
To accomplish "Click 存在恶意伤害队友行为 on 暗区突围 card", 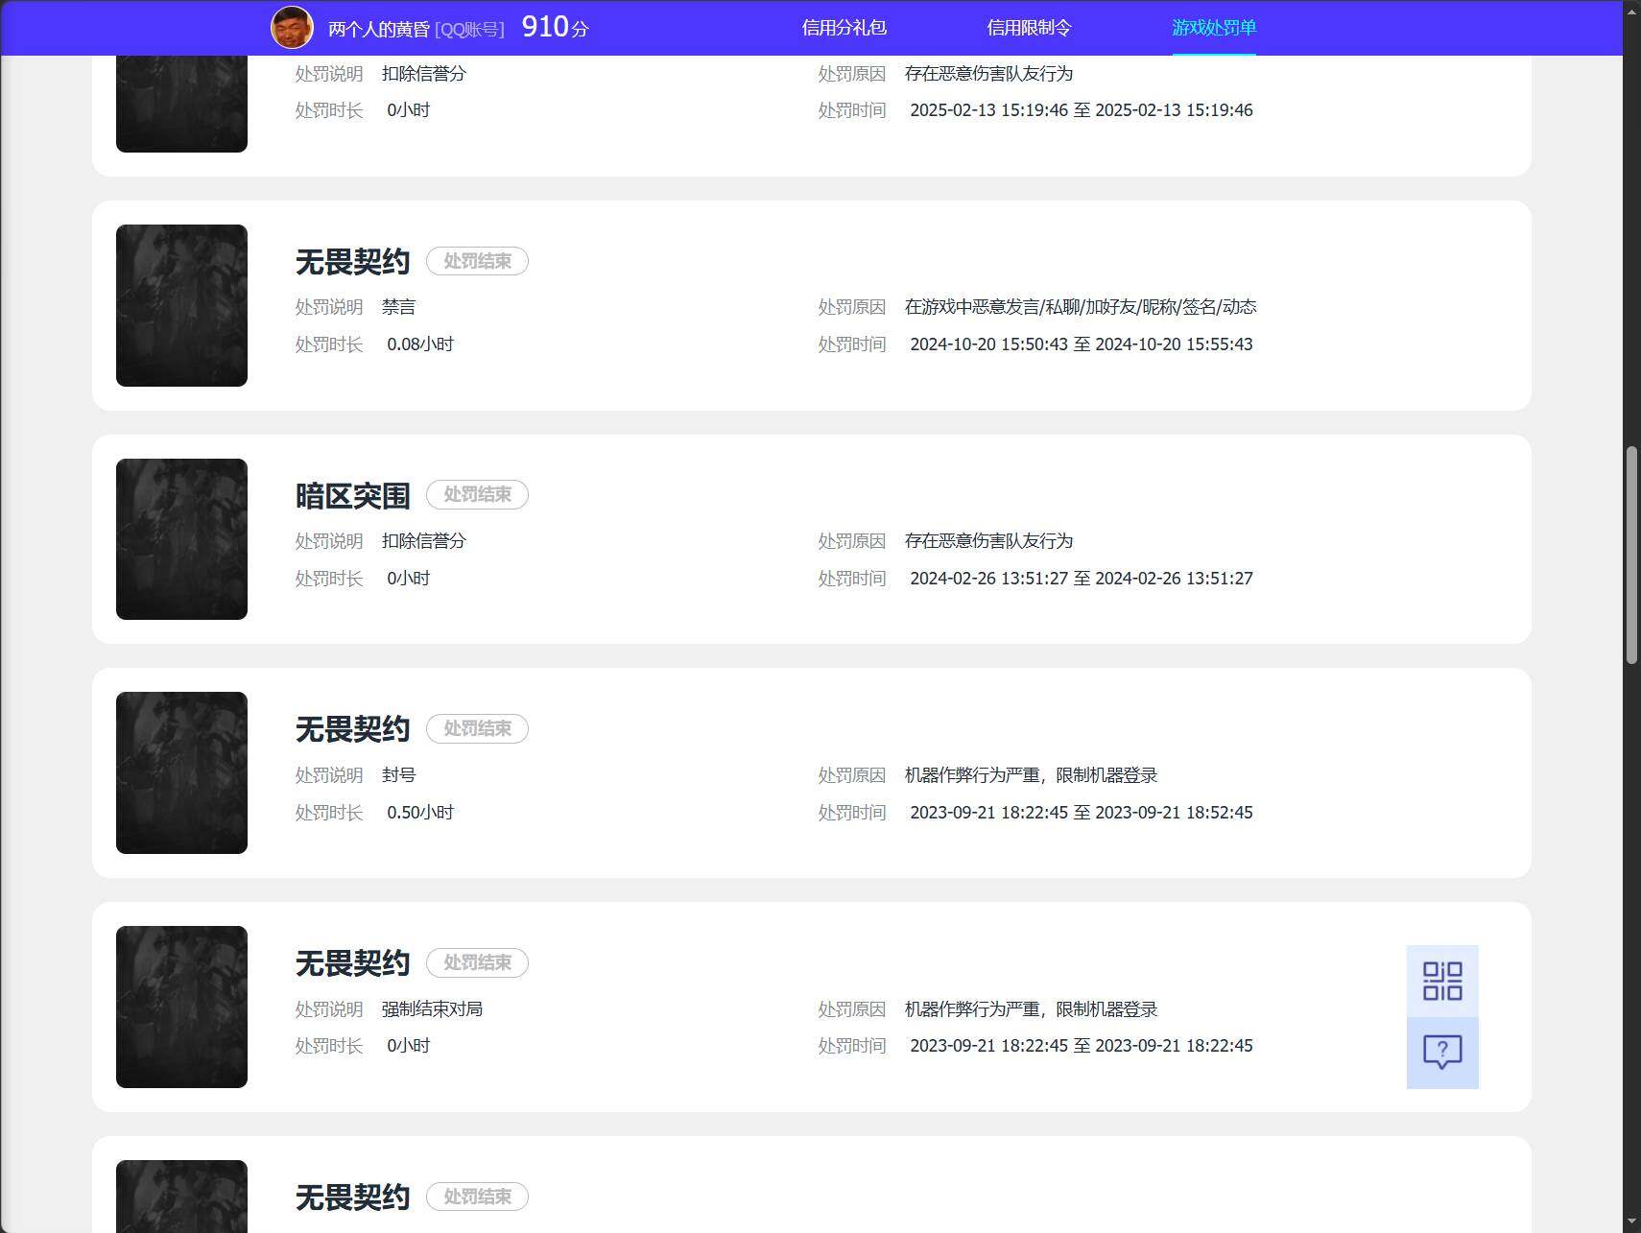I will [x=988, y=541].
